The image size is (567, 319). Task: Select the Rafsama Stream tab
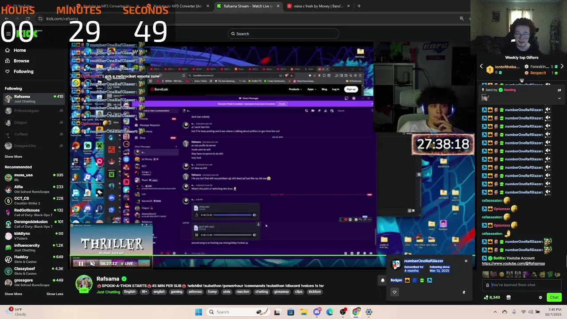click(x=248, y=6)
